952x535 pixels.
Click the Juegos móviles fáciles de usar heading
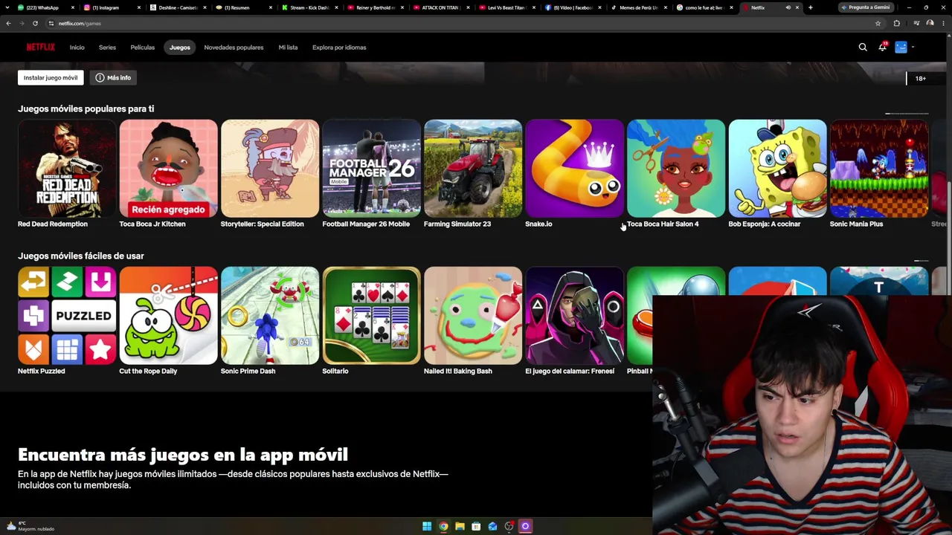tap(81, 256)
